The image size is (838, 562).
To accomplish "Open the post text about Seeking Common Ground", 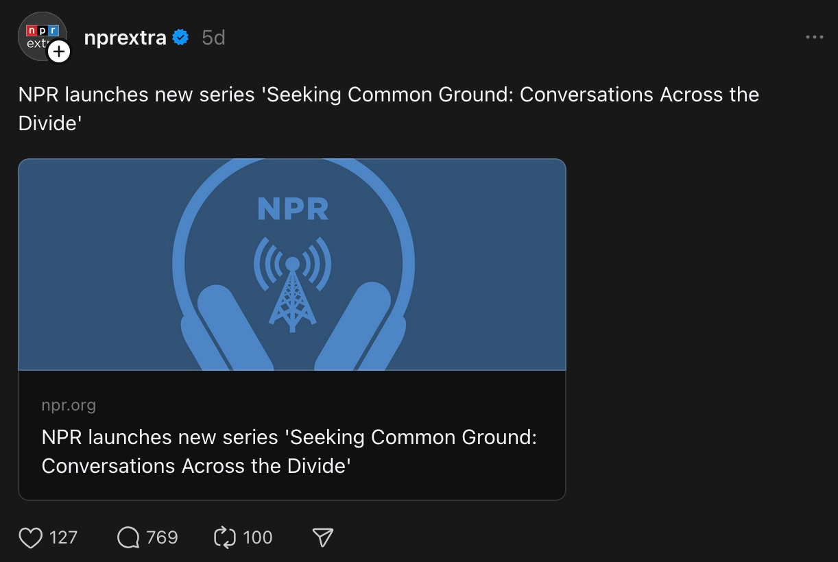I will coord(388,108).
